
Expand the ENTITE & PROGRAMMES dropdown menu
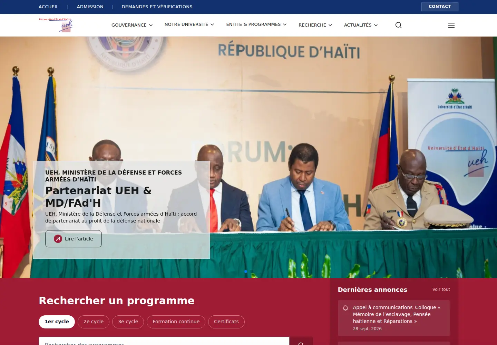256,24
